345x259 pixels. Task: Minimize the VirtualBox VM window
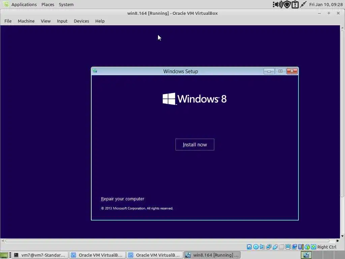click(x=319, y=13)
